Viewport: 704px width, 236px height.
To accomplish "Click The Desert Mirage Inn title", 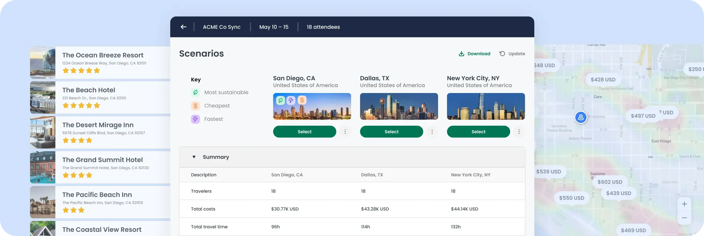I will 98,125.
